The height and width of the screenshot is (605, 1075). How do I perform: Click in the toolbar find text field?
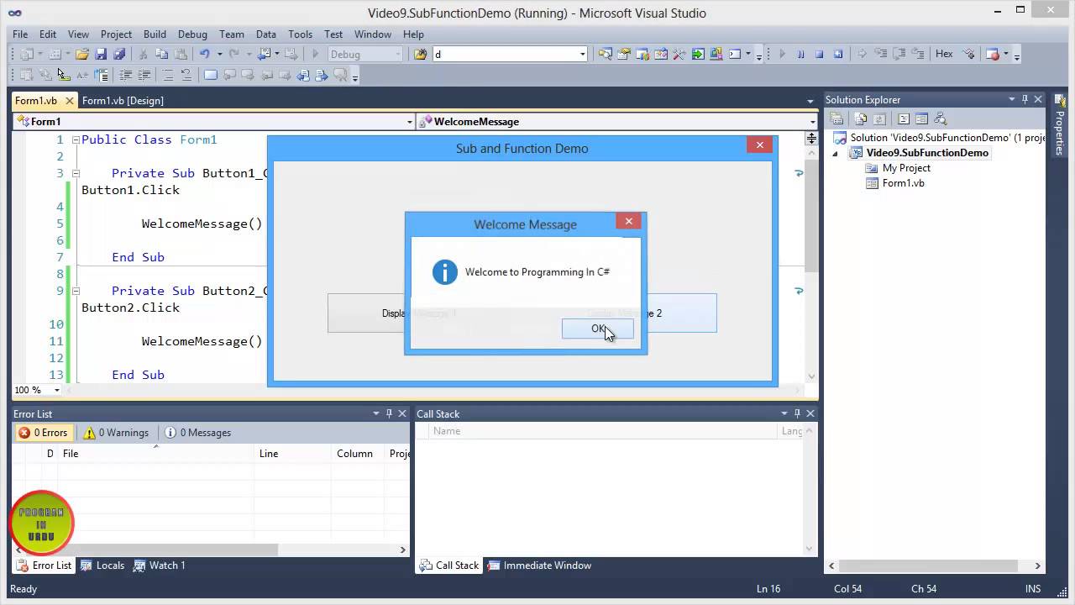[x=504, y=54]
